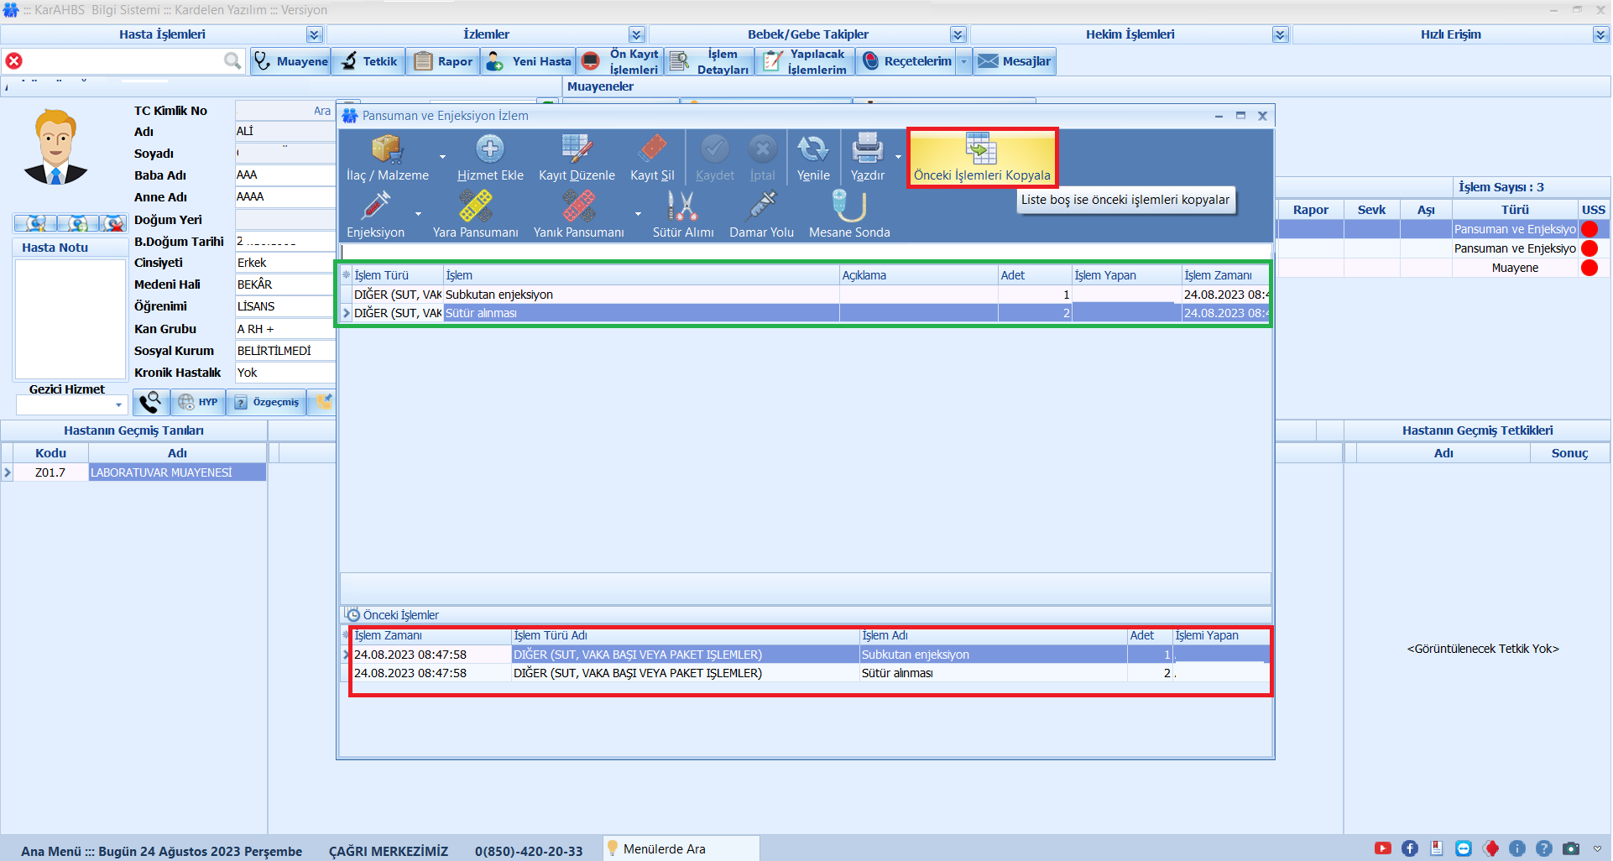Screen dimensions: 1613x861
Task: Open the HYP button
Action: click(198, 402)
